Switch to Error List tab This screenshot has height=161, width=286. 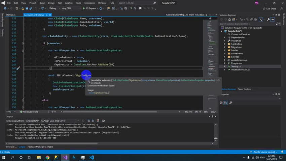pos(11,147)
